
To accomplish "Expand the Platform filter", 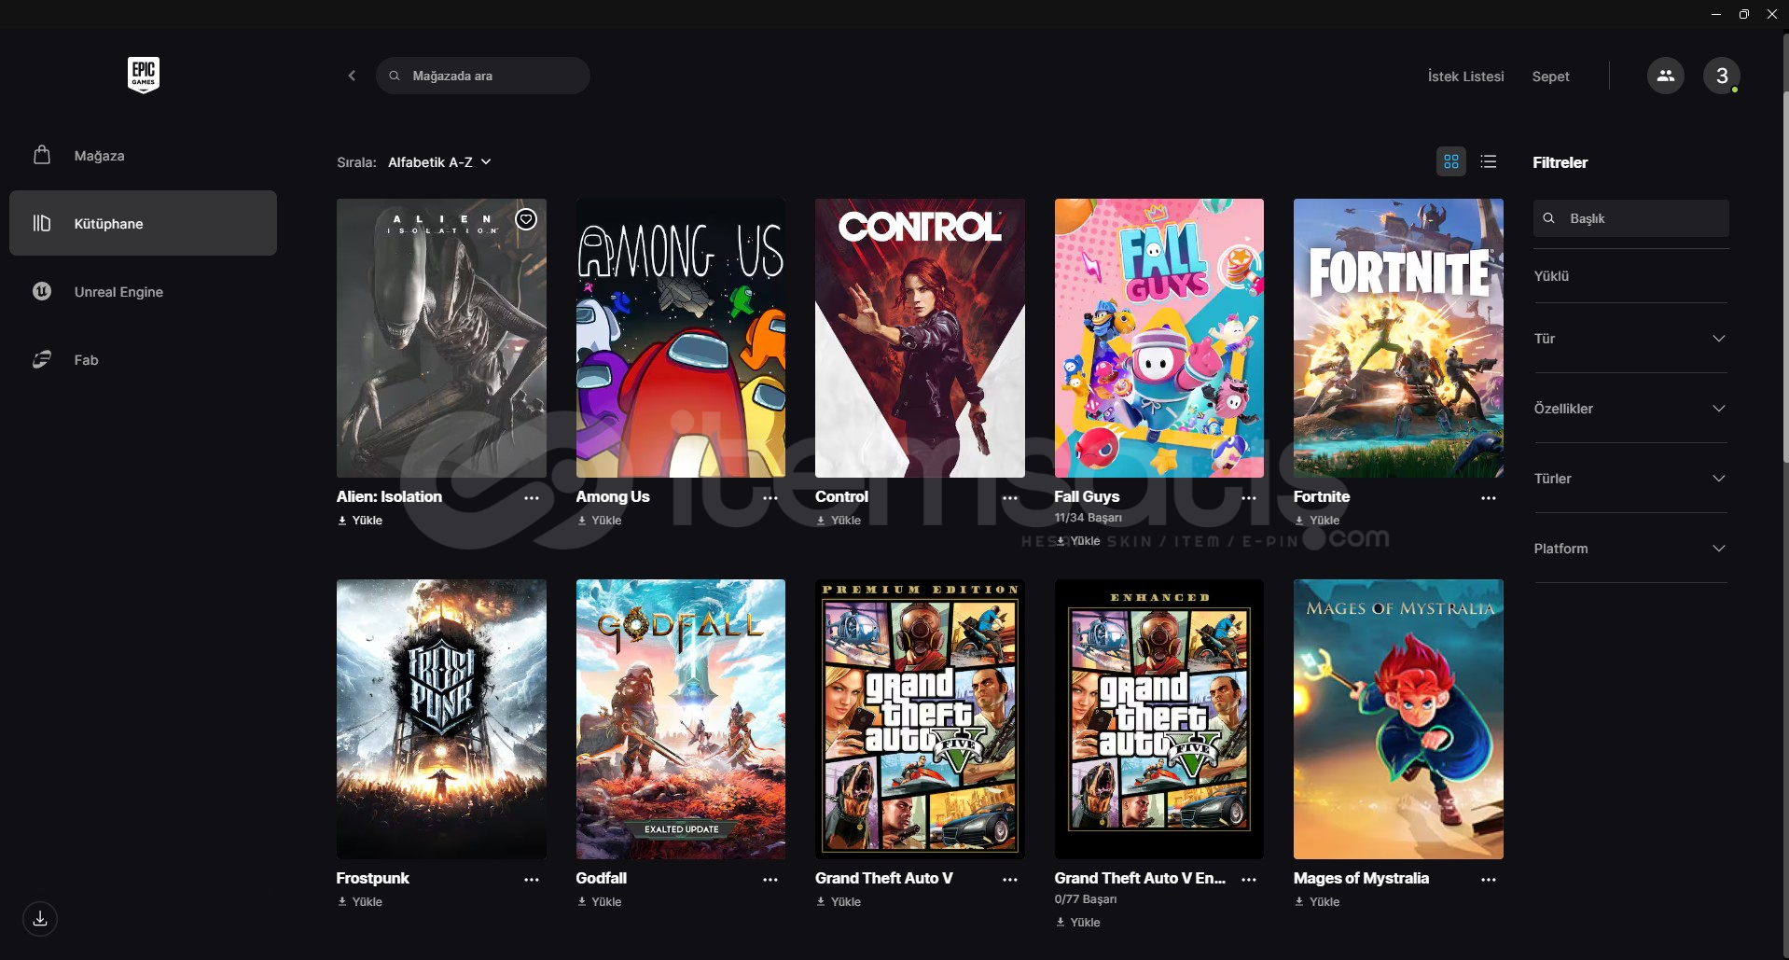I will 1630,549.
